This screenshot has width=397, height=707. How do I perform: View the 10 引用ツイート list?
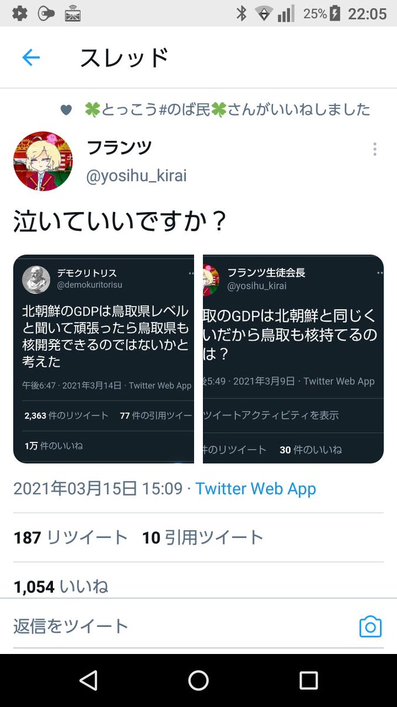[x=203, y=537]
